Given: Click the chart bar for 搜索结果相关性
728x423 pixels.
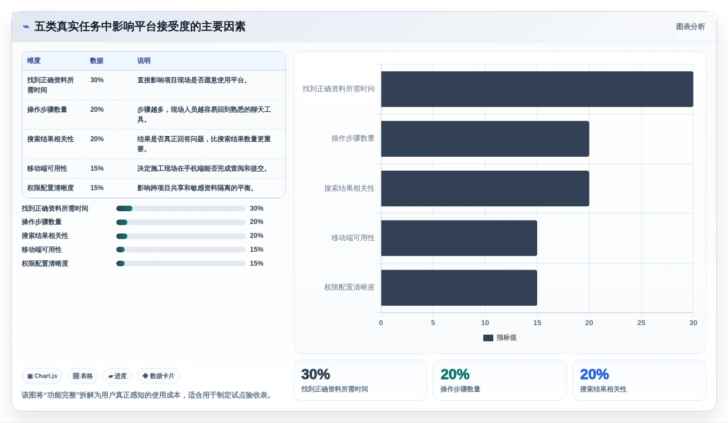Looking at the screenshot, I should coord(485,188).
